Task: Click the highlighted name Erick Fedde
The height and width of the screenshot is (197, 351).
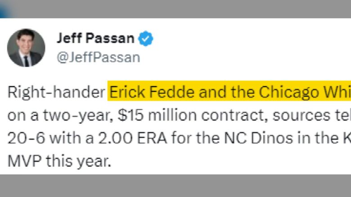Action: click(145, 93)
